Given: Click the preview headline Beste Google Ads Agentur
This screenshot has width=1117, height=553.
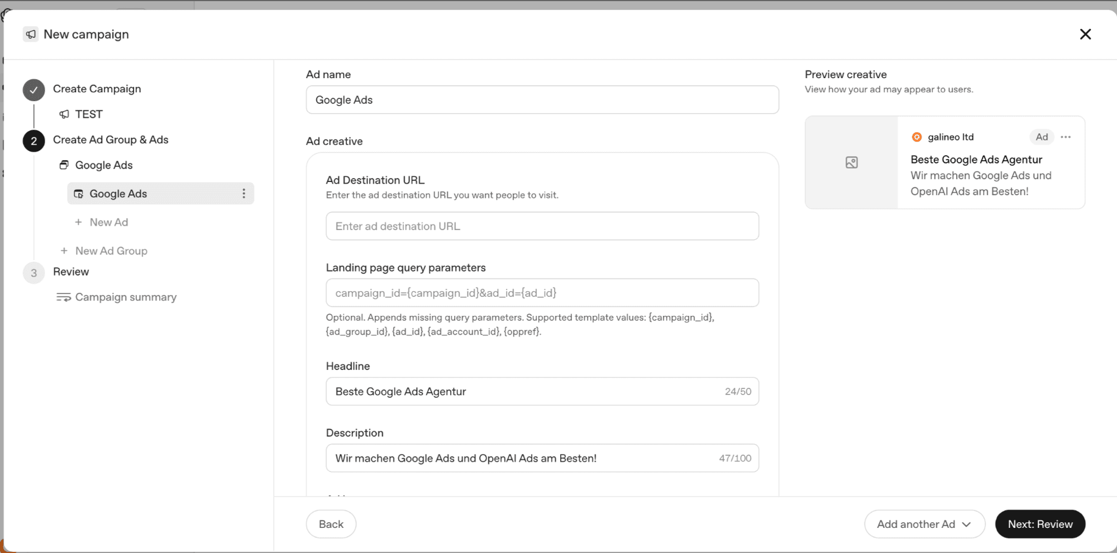Looking at the screenshot, I should 976,160.
